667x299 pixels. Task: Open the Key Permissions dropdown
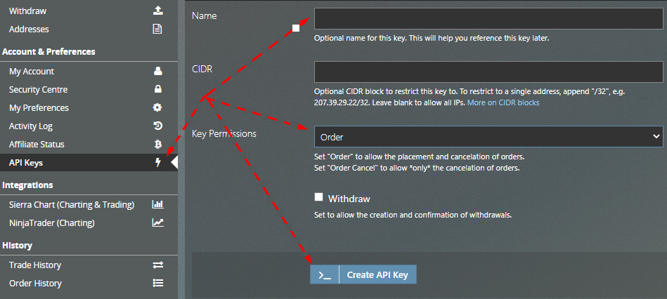click(x=488, y=137)
